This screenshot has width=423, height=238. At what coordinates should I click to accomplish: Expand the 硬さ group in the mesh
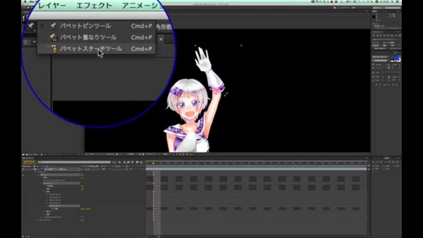pyautogui.click(x=44, y=214)
